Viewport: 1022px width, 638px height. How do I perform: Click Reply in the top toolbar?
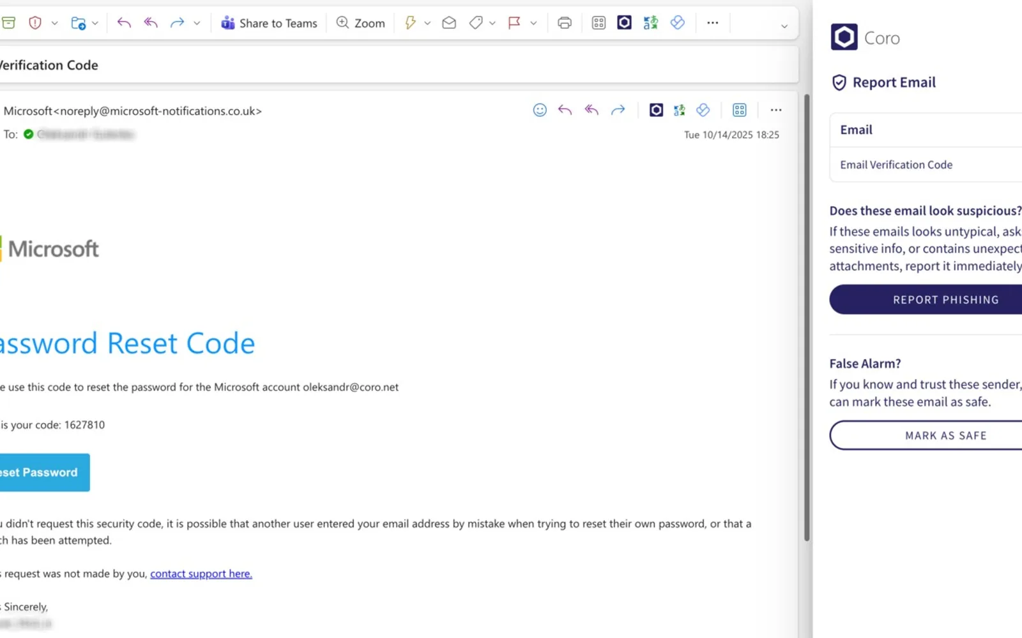coord(124,23)
